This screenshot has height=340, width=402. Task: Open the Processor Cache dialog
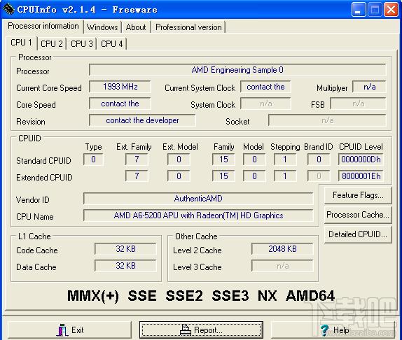[358, 215]
